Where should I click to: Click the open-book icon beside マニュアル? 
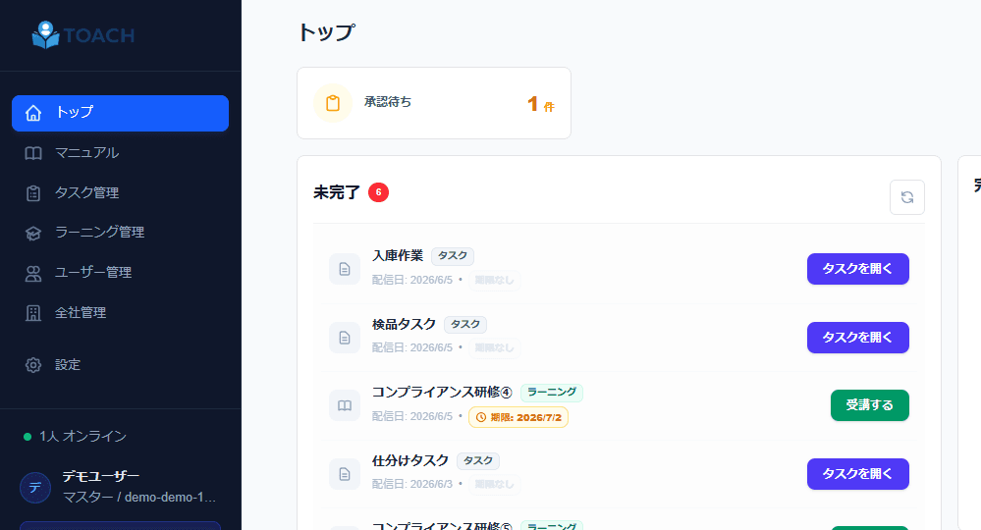33,153
